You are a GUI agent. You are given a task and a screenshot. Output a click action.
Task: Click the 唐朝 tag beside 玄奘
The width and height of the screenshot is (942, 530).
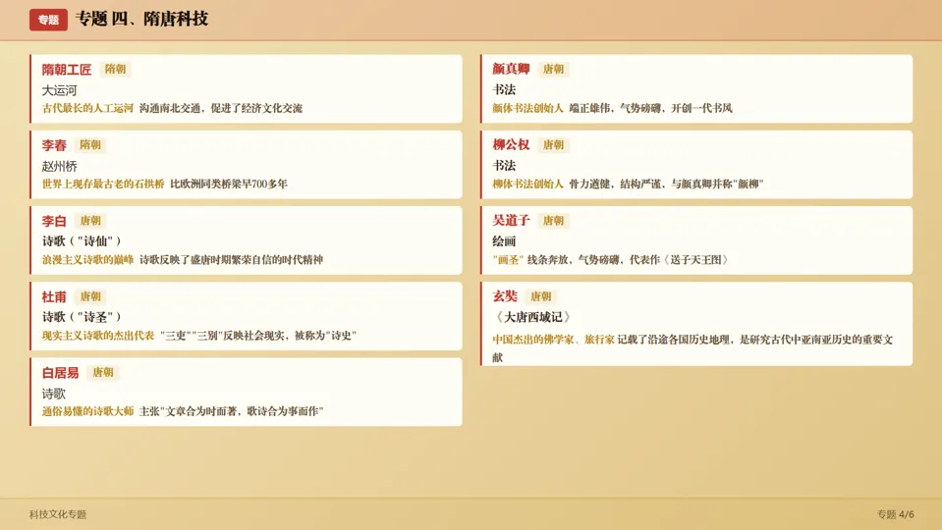[540, 295]
